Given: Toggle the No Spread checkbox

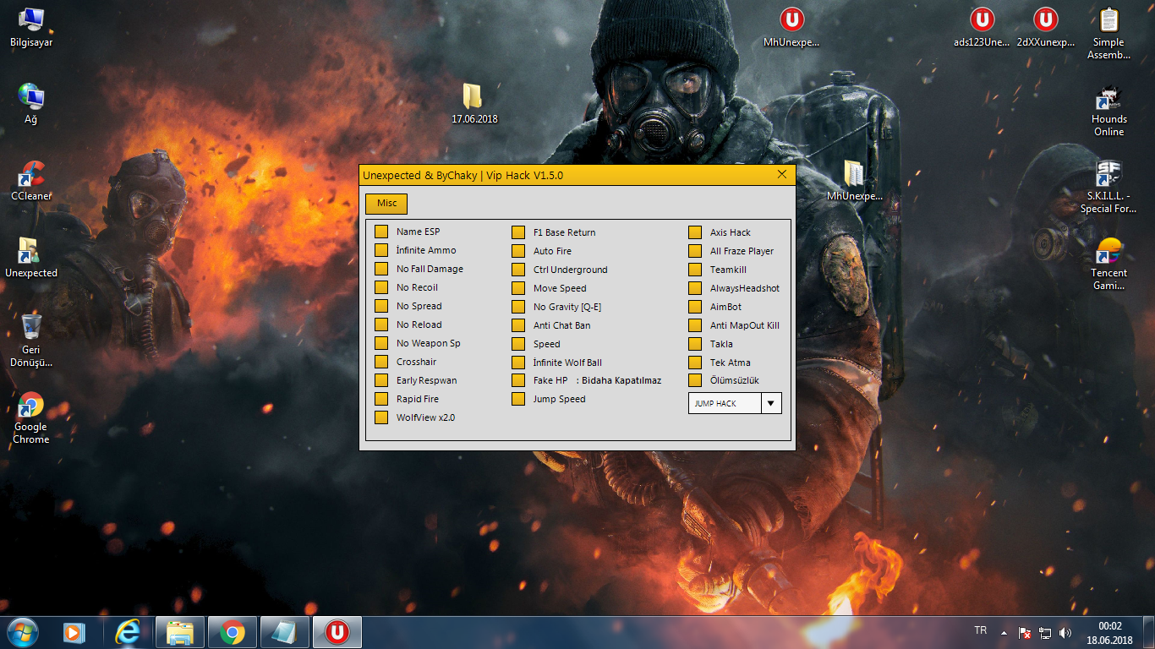Looking at the screenshot, I should pyautogui.click(x=381, y=306).
